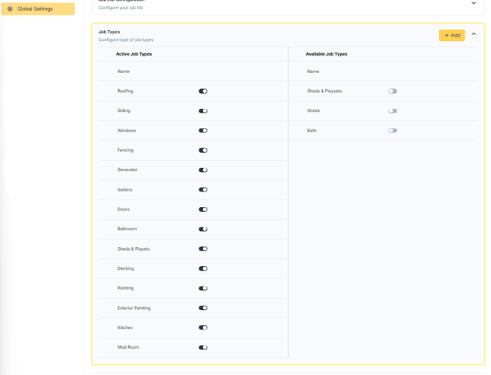Image resolution: width=491 pixels, height=375 pixels.
Task: Turn off the Mud Room toggle
Action: click(x=203, y=348)
